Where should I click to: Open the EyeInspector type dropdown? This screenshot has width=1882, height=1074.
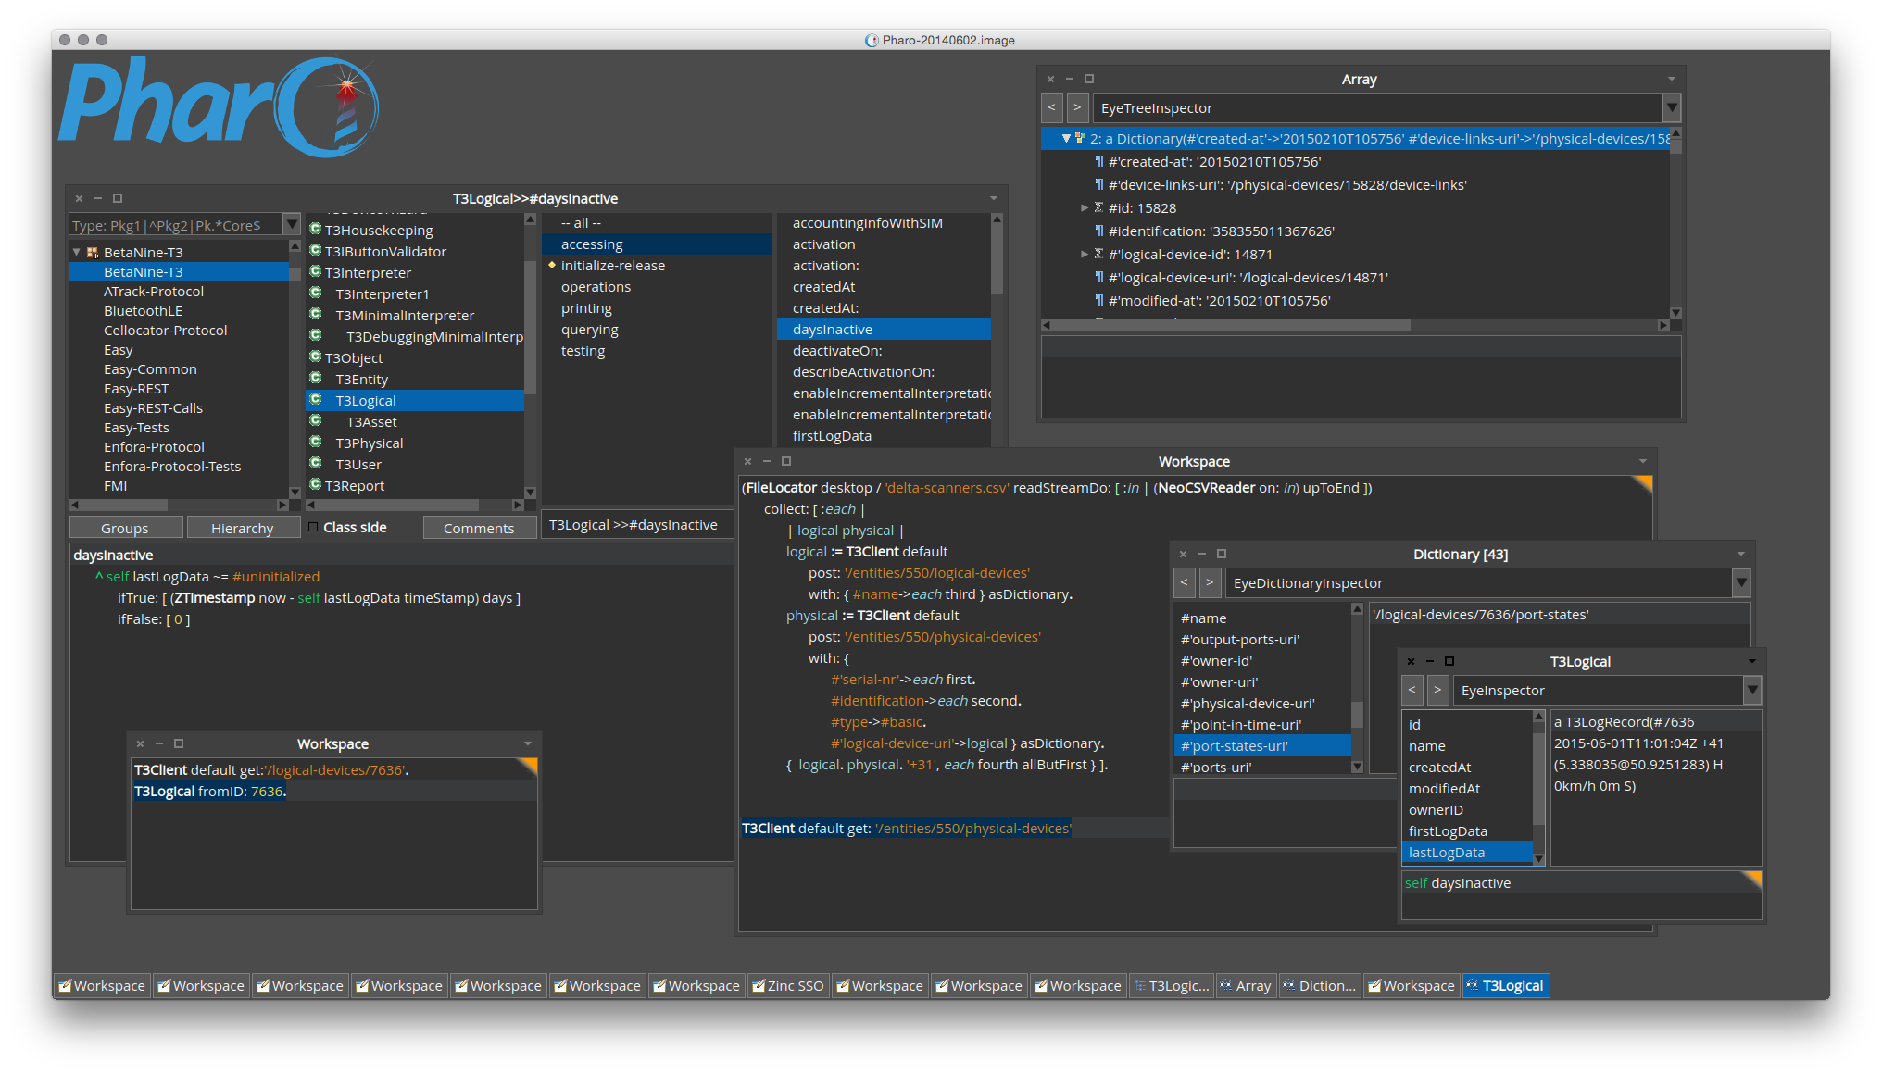(x=1751, y=691)
